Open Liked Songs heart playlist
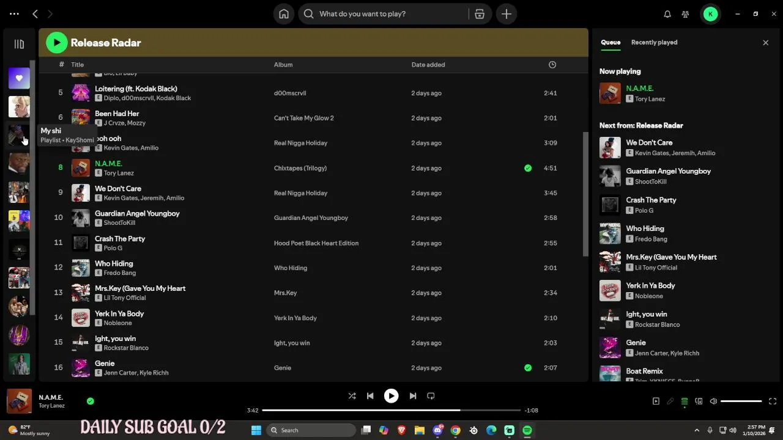This screenshot has width=783, height=440. [19, 78]
